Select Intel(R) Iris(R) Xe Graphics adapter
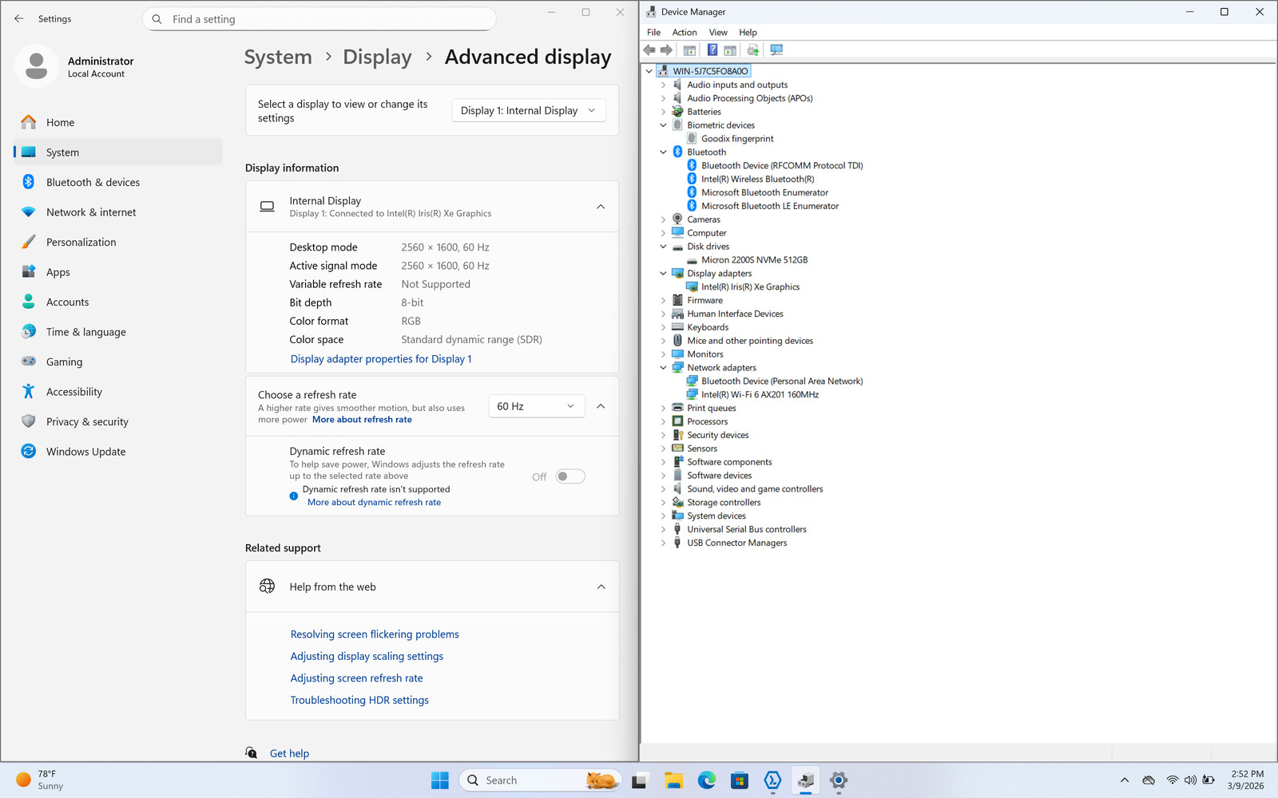 (750, 287)
